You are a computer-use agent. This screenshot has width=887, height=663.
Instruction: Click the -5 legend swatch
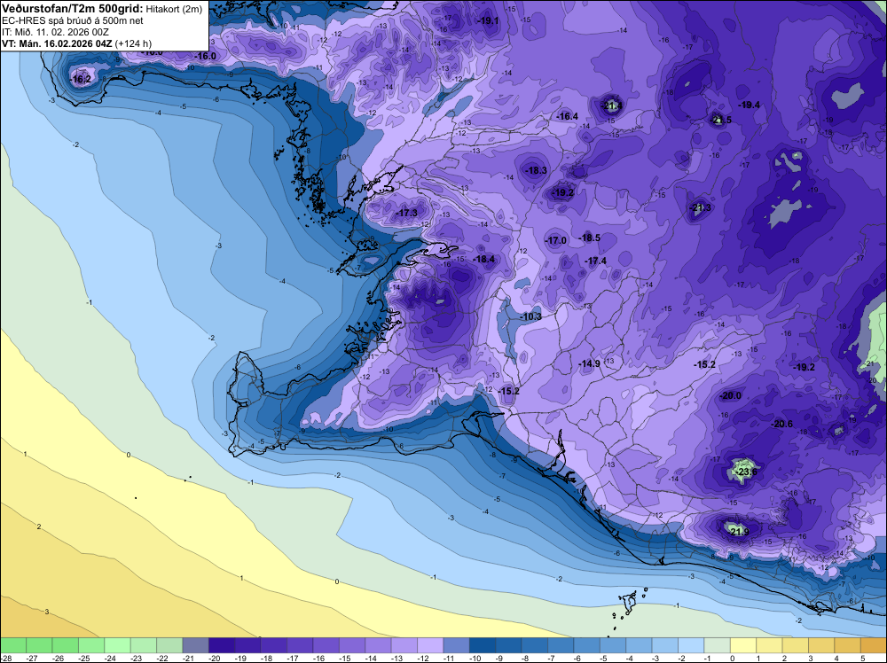pos(613,645)
